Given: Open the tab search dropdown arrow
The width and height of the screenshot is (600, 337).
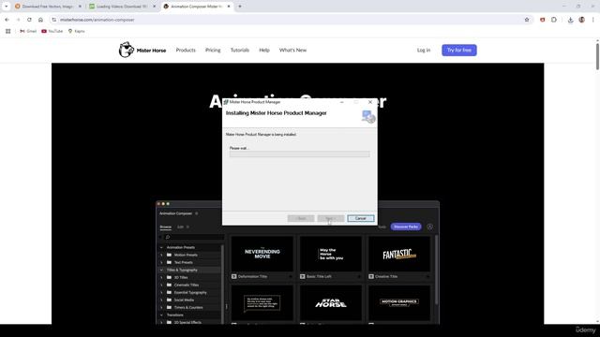Looking at the screenshot, I should click(x=7, y=7).
